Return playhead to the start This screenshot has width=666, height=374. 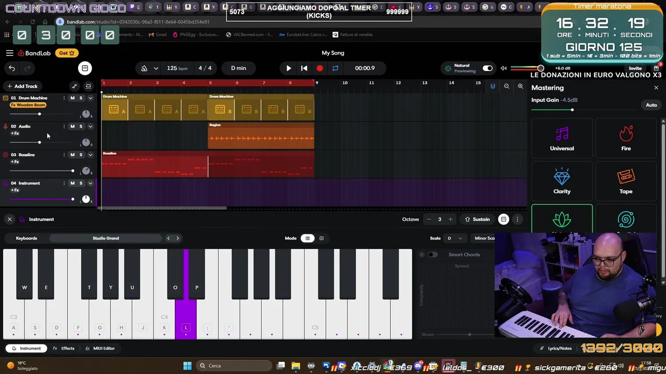[x=304, y=68]
